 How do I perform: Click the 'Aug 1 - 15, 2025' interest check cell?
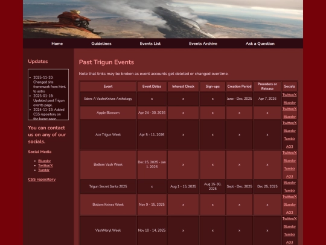183,186
